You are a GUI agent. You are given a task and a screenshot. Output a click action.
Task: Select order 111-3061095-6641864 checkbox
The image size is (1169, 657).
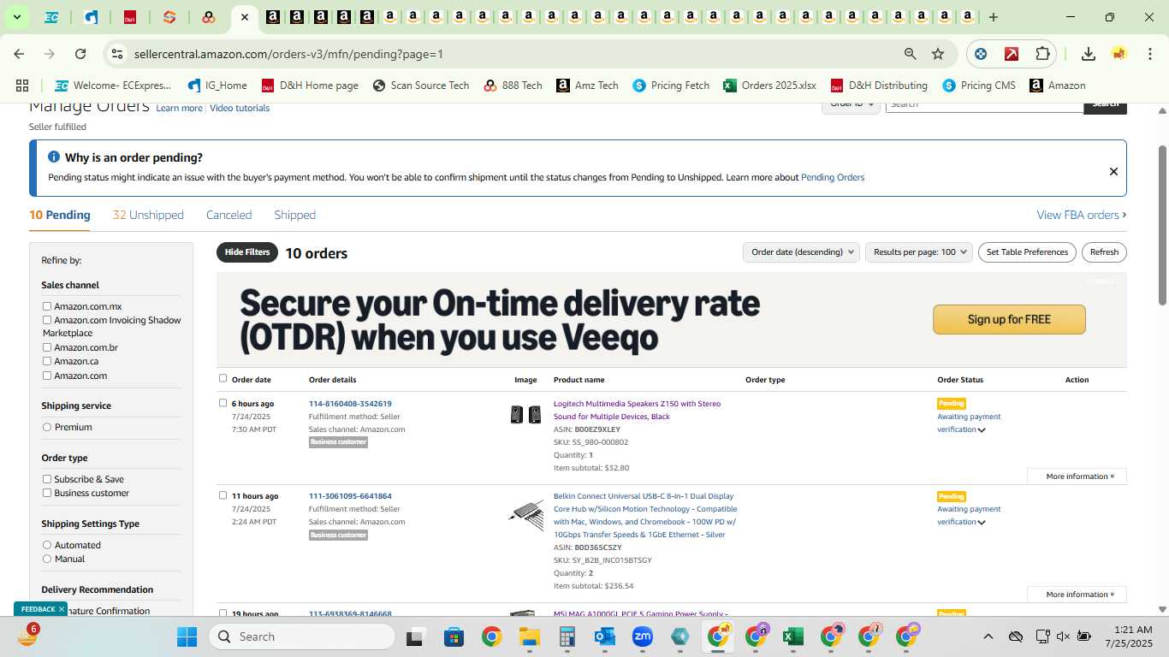[223, 495]
